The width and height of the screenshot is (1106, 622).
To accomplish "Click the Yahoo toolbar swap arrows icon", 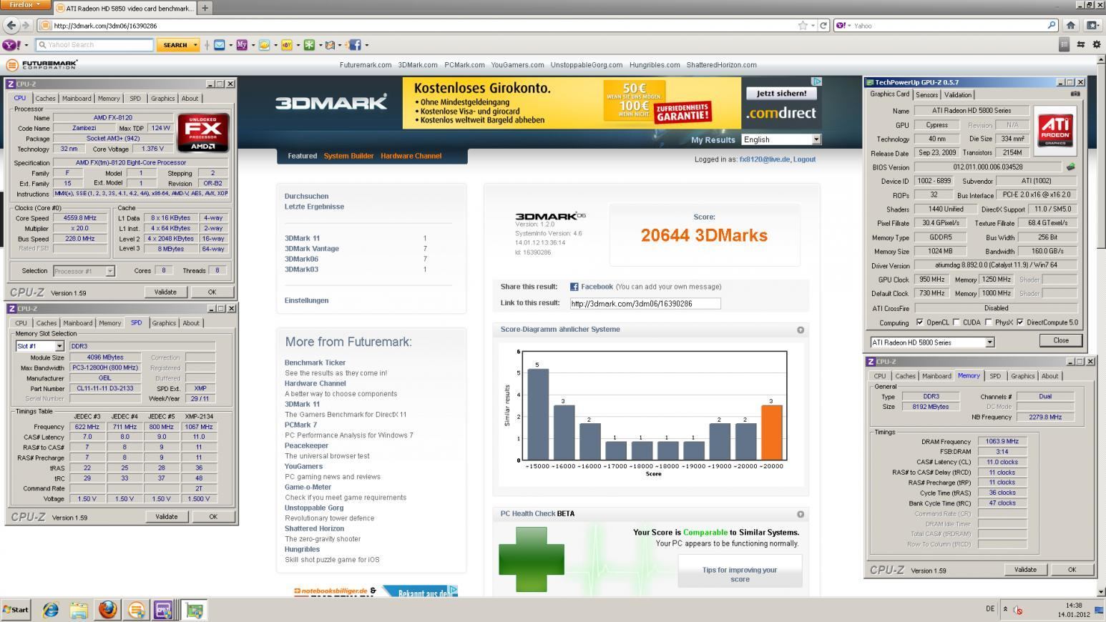I will coord(1080,44).
